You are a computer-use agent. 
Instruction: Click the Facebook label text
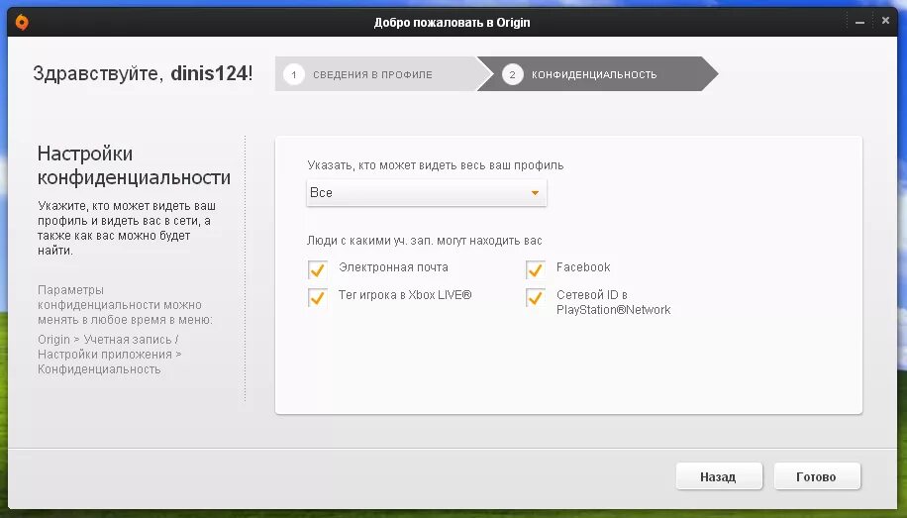[583, 267]
